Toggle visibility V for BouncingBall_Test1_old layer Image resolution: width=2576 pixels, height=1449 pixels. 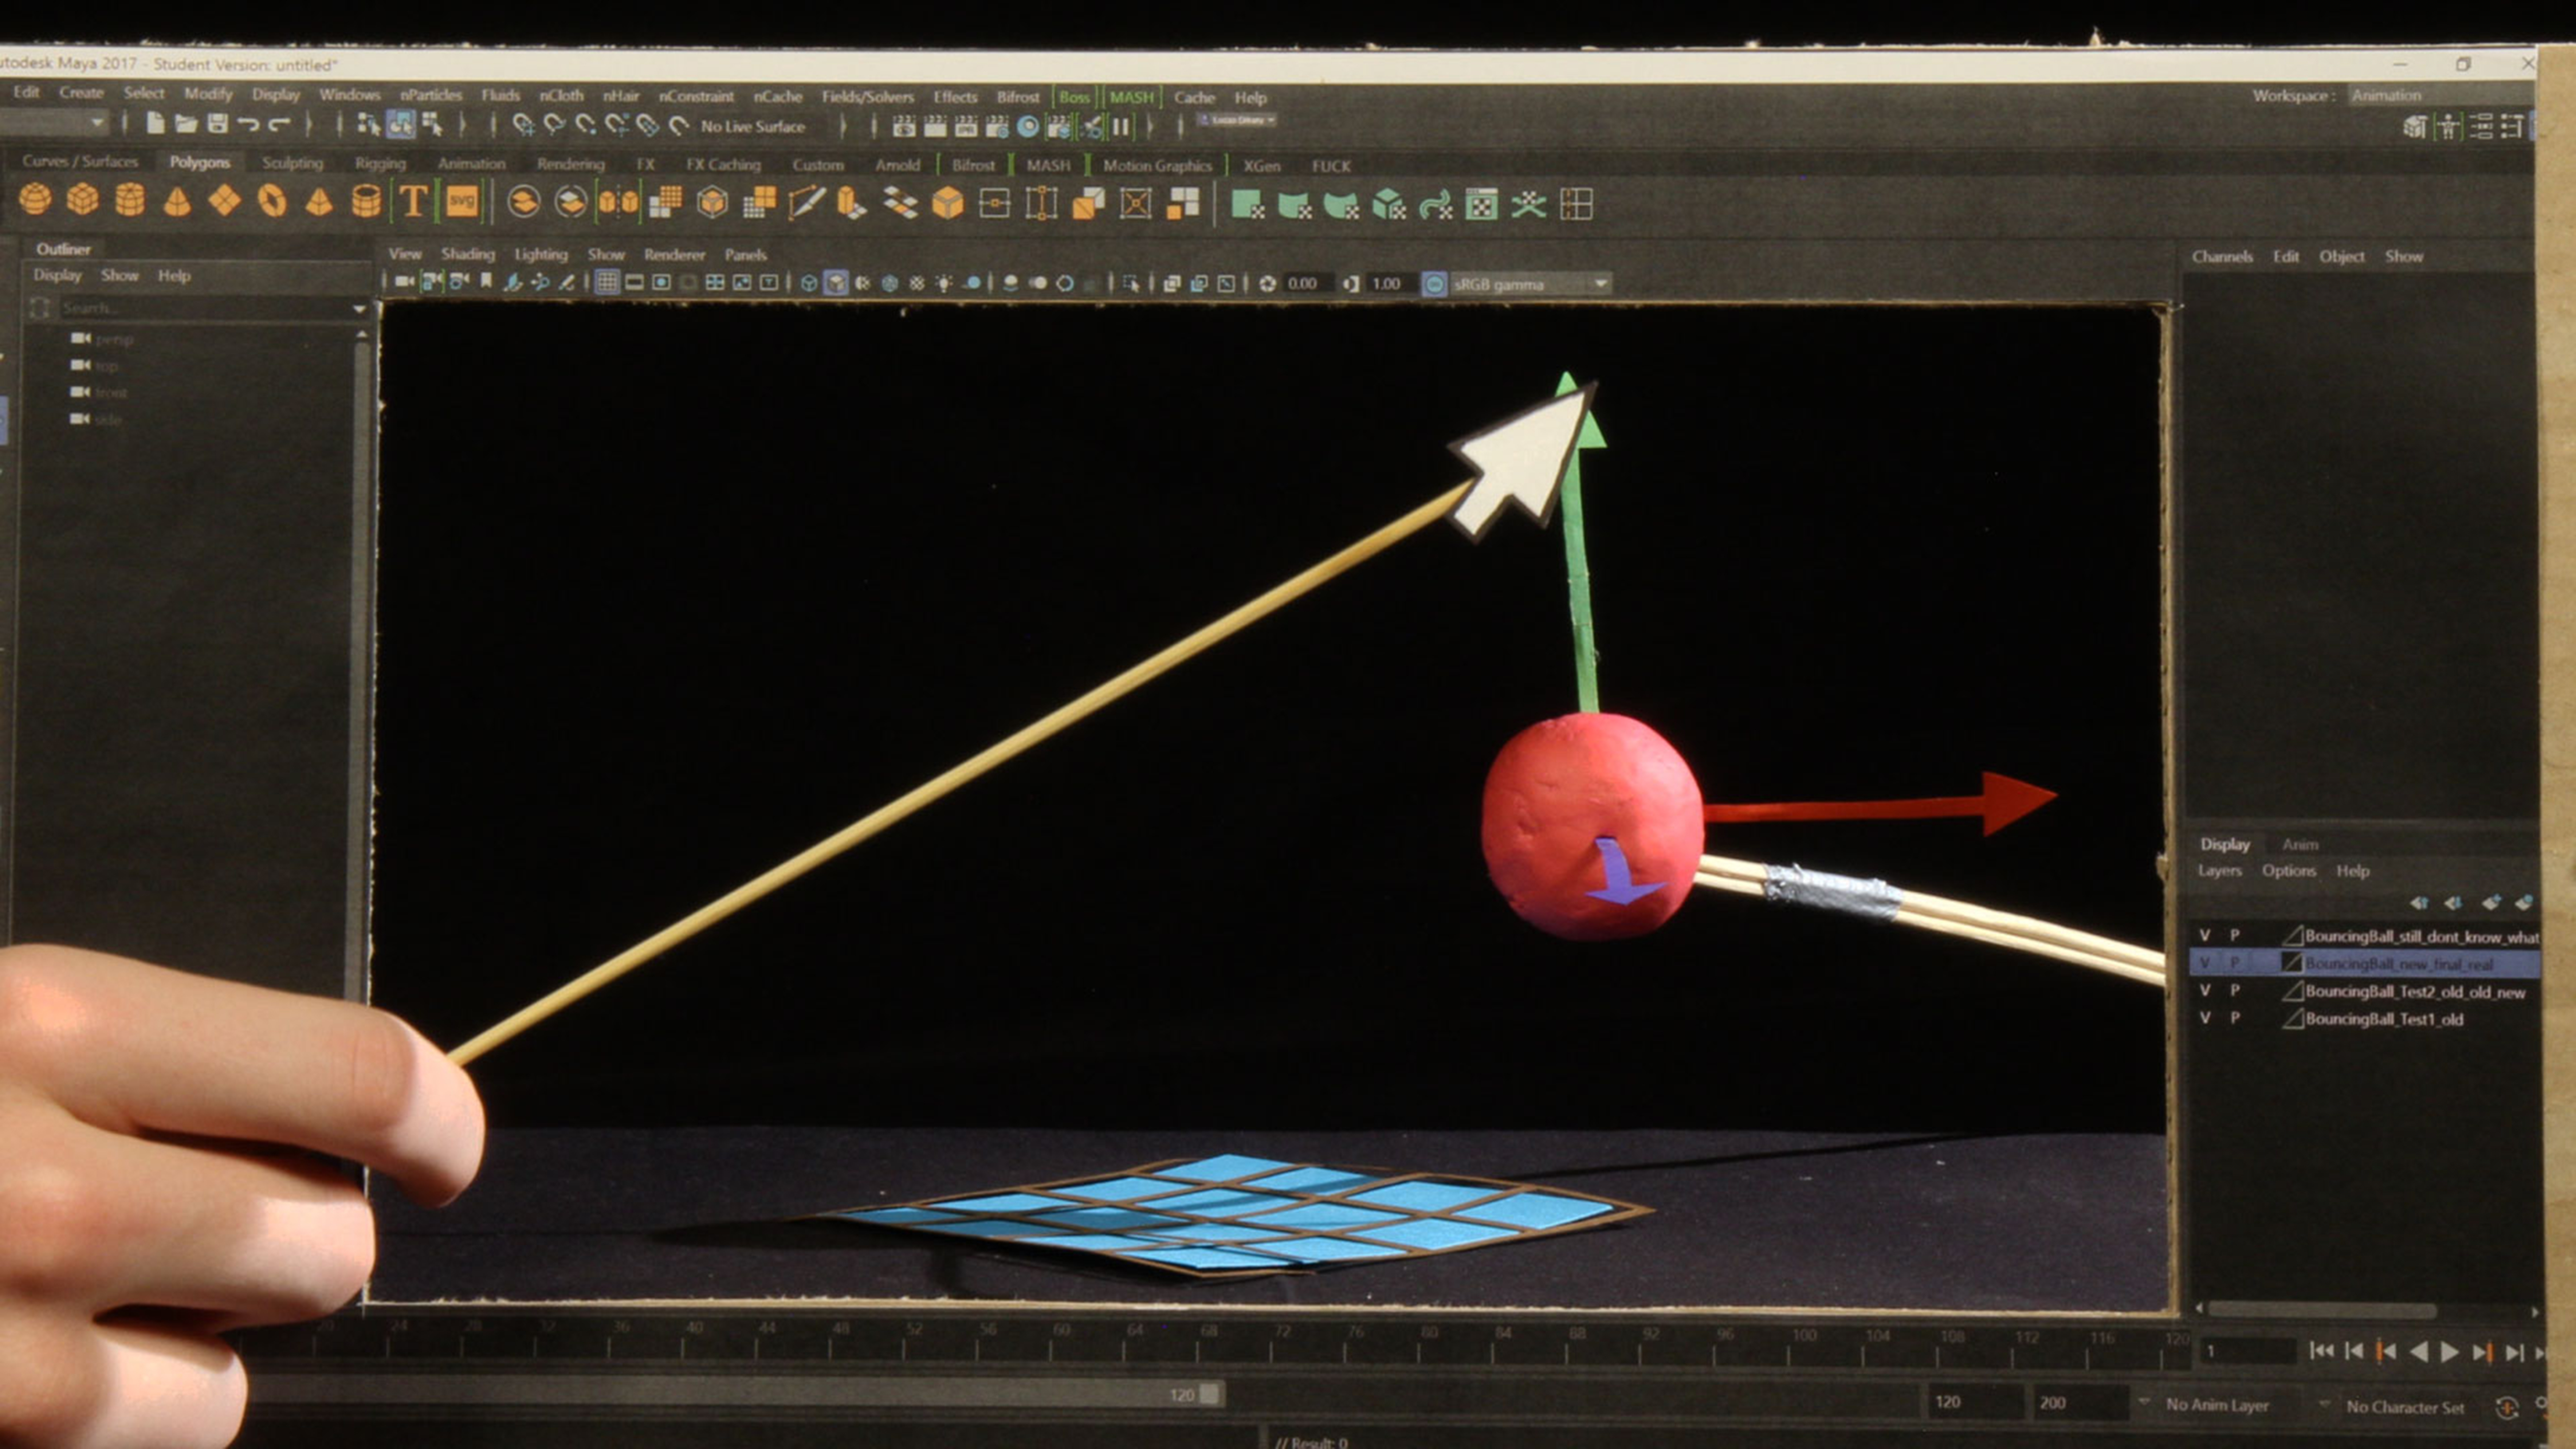click(x=2205, y=1018)
